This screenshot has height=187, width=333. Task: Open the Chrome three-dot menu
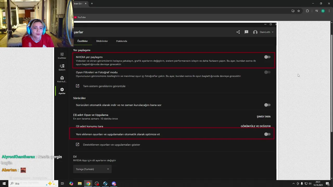point(329,11)
